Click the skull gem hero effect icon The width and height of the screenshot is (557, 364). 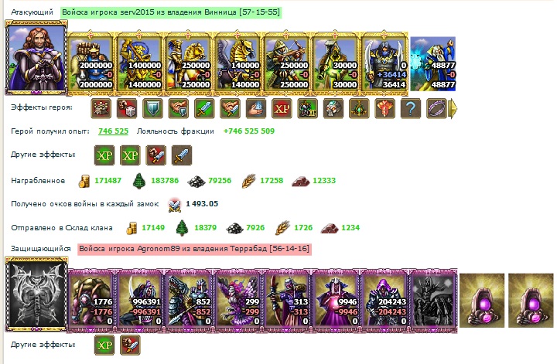(333, 108)
